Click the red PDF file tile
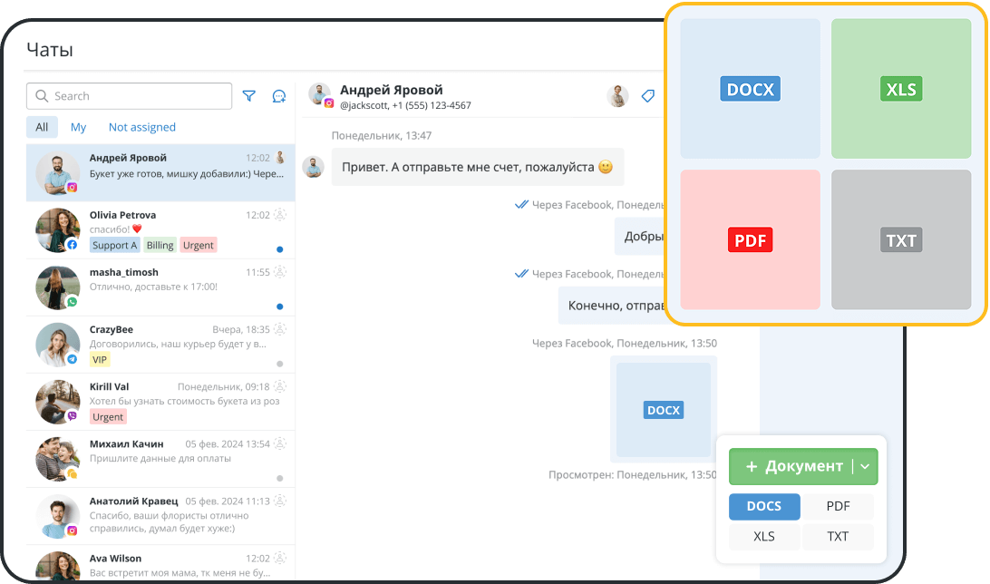The width and height of the screenshot is (990, 584). 750,240
